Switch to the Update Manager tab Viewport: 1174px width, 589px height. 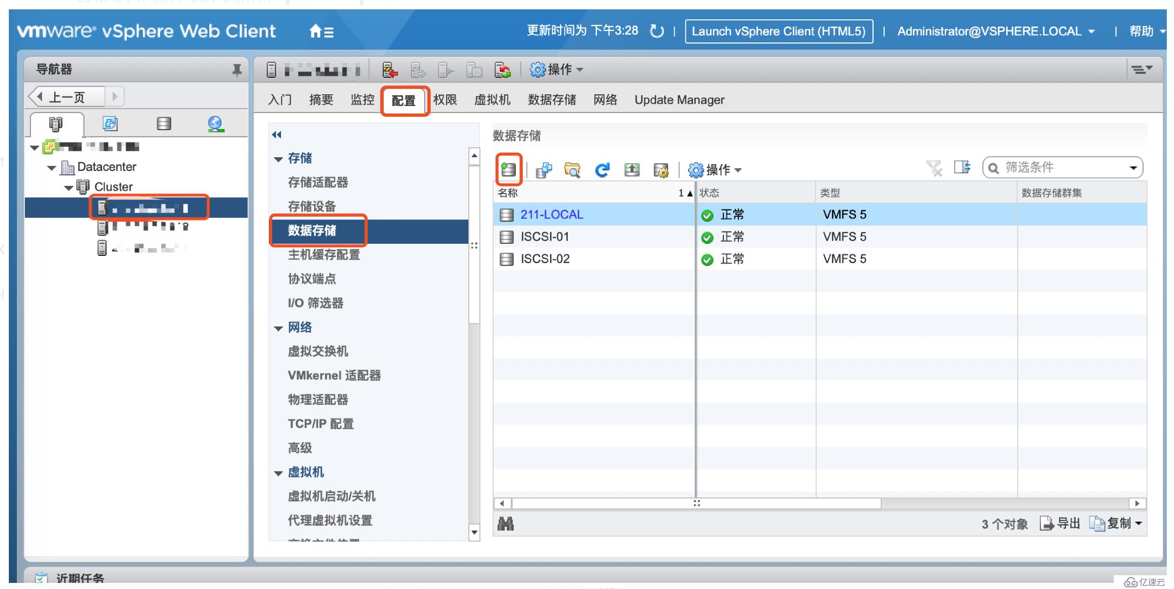[x=679, y=100]
